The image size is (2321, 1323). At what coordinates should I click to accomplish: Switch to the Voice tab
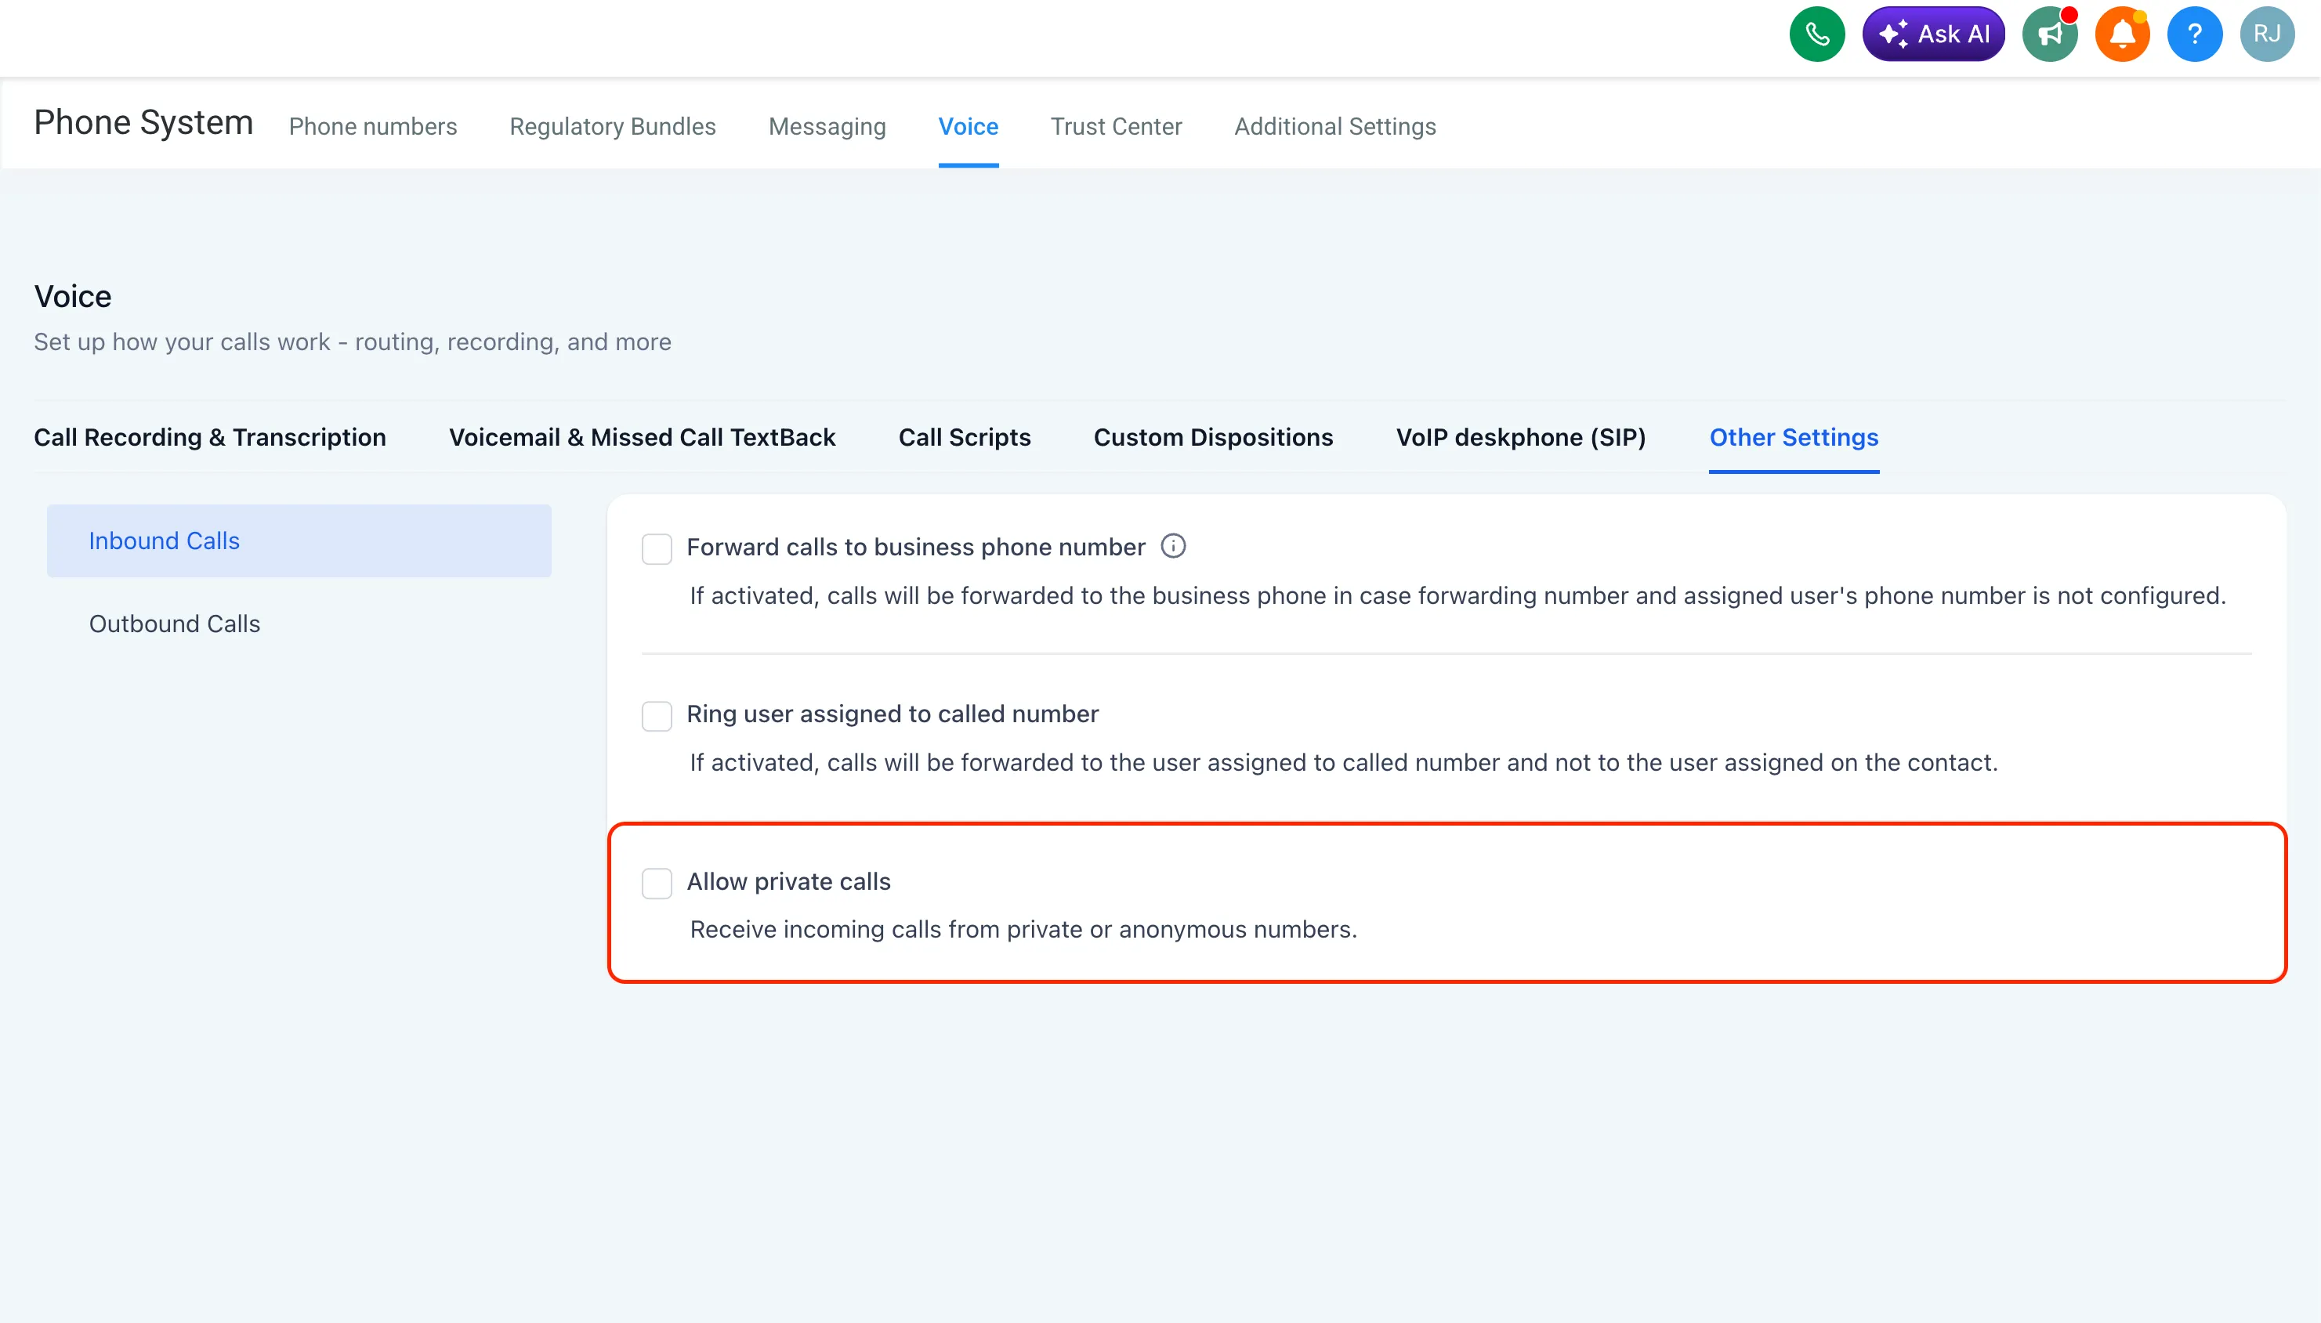(x=968, y=126)
